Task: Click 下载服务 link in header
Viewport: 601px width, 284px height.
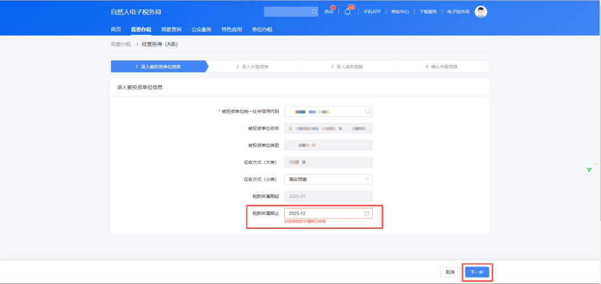Action: [x=428, y=12]
